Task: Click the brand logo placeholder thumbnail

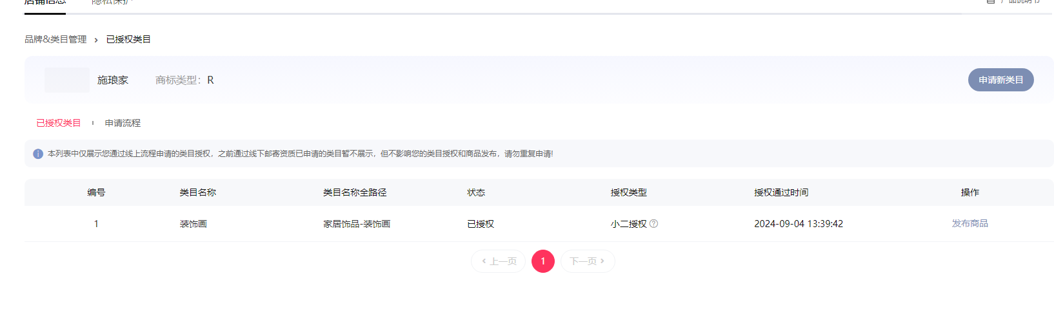Action: (67, 80)
